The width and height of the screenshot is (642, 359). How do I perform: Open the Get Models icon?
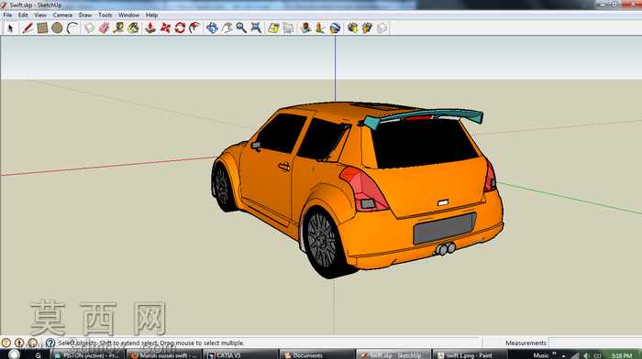coord(352,27)
